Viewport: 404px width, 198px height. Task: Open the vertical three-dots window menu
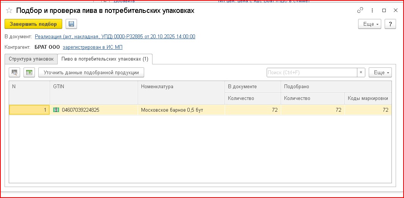372,11
